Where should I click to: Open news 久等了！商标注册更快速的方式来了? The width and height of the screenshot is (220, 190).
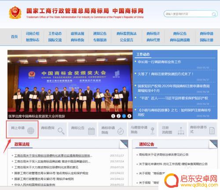(165, 74)
